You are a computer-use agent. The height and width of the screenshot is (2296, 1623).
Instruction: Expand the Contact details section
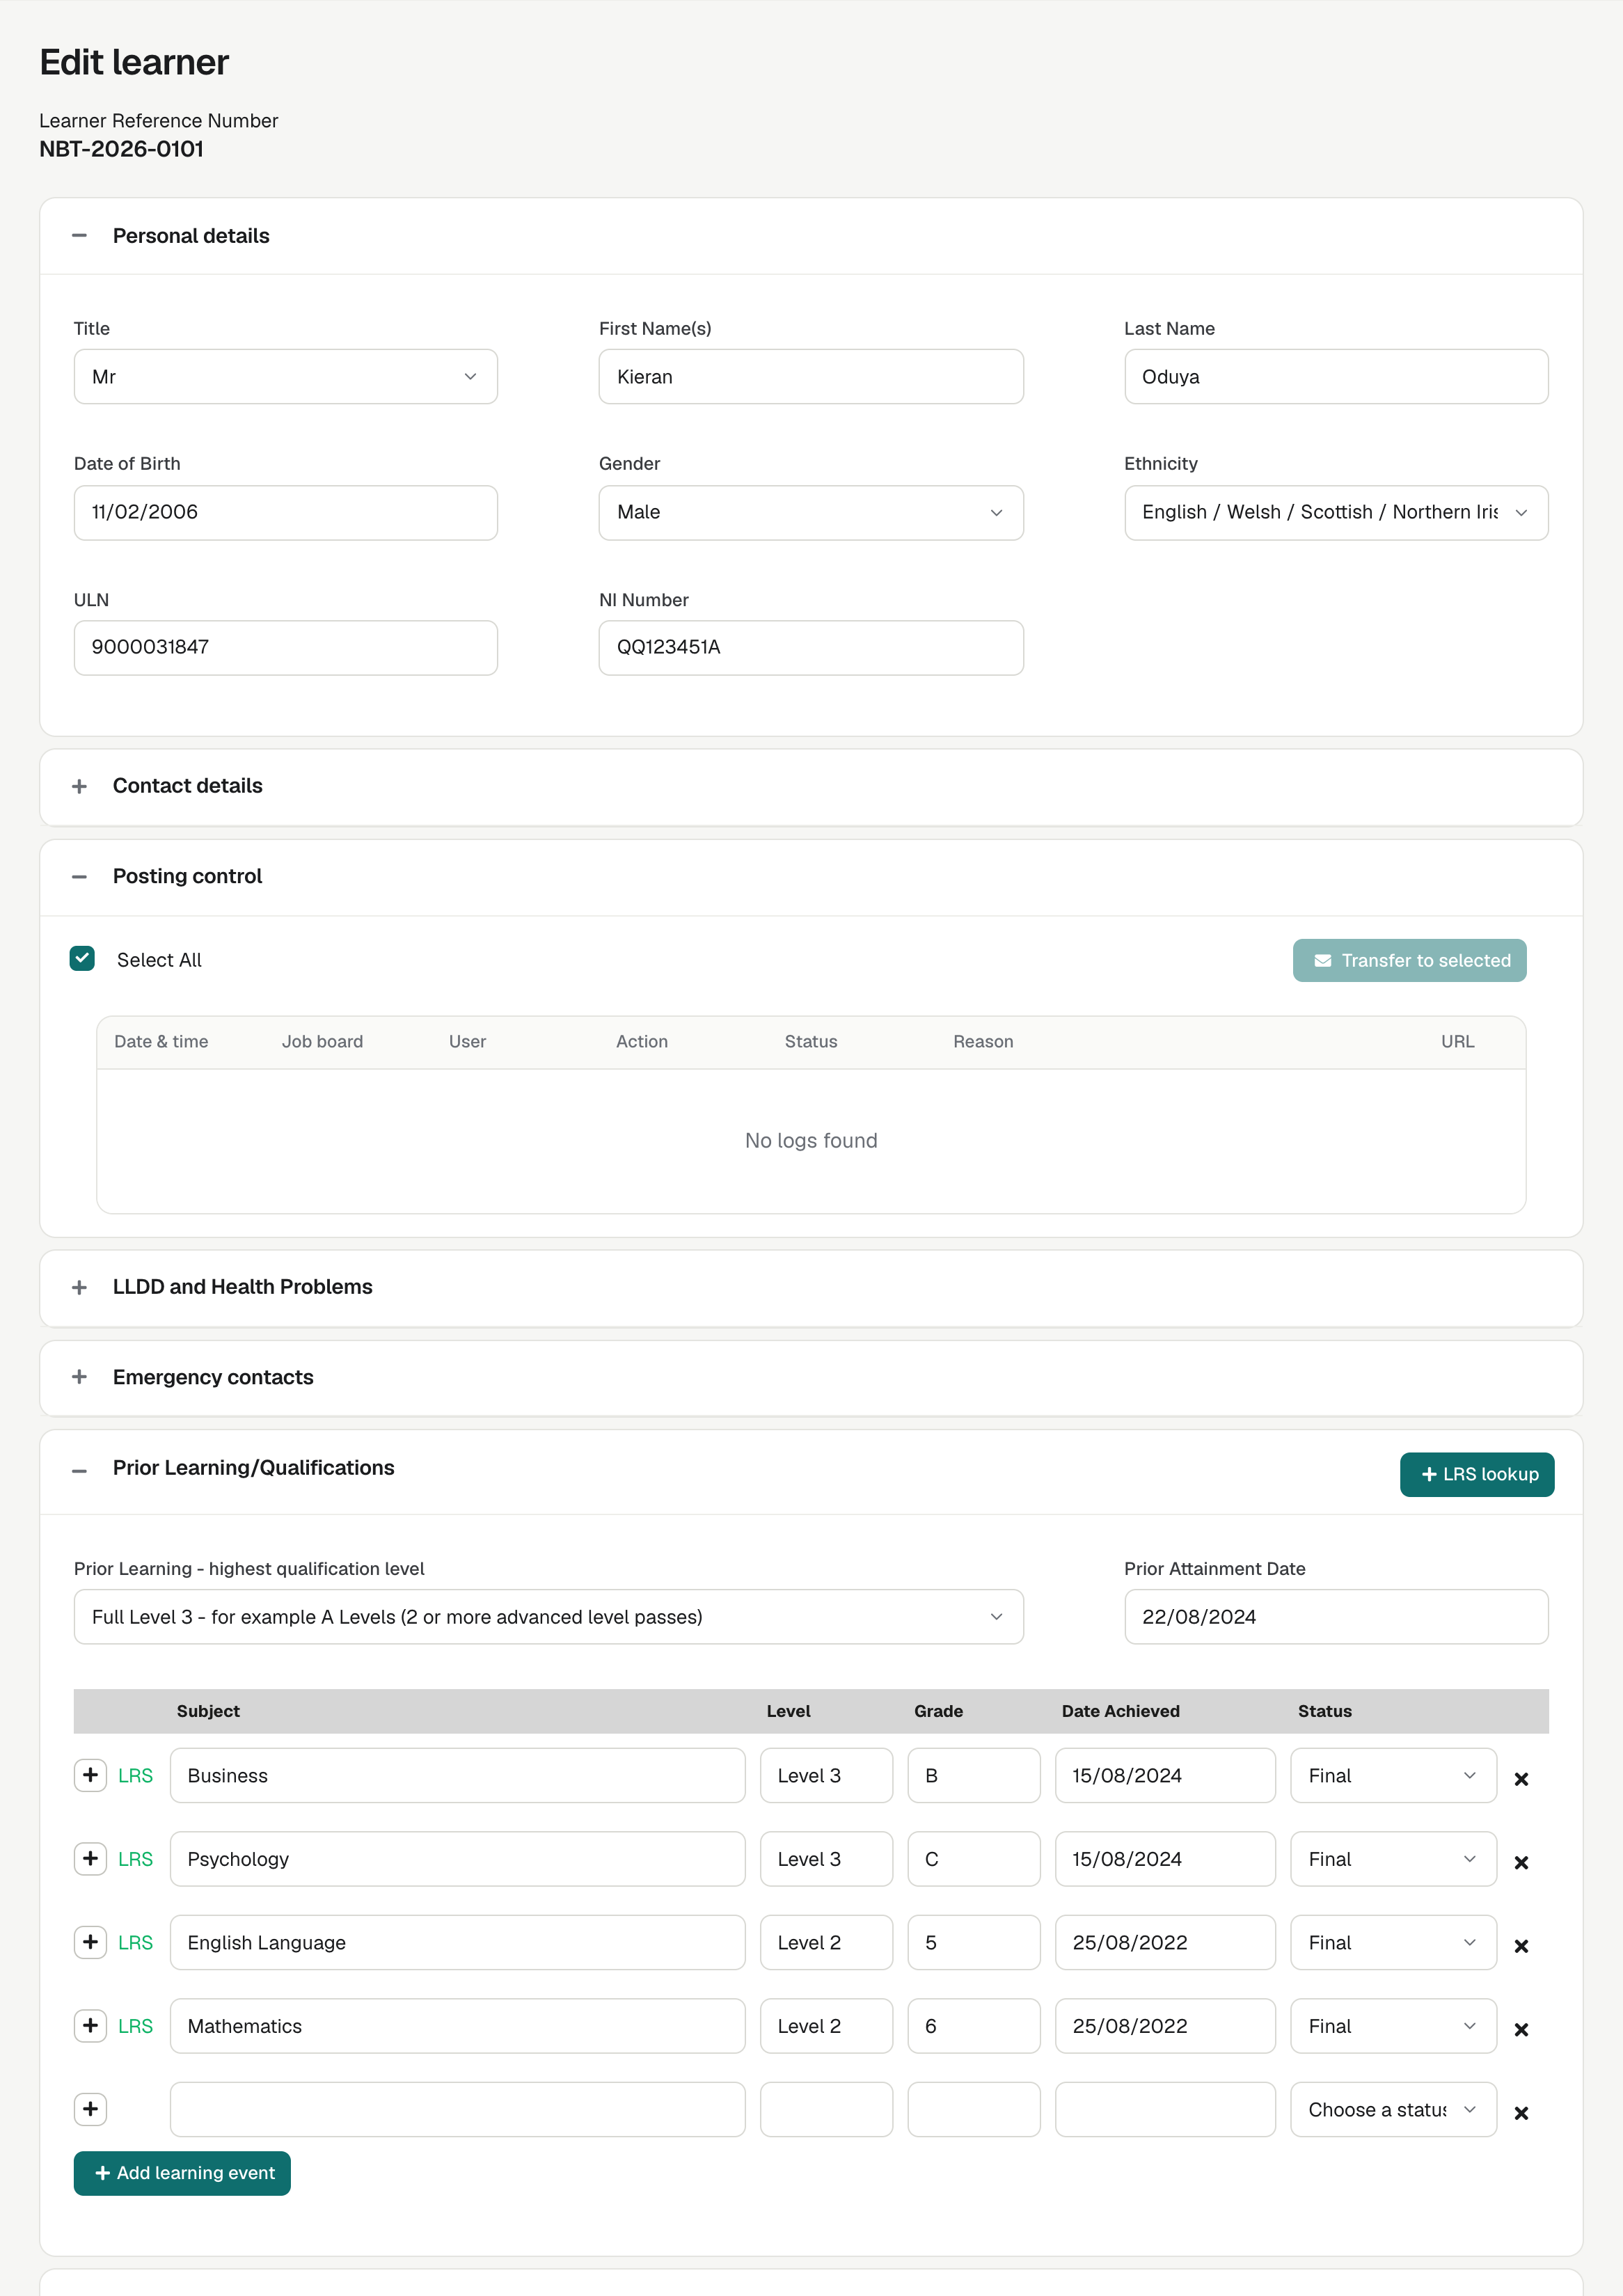[x=79, y=786]
